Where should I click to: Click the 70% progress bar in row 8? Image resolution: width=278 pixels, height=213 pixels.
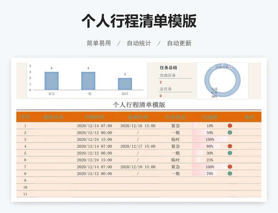click(x=204, y=174)
